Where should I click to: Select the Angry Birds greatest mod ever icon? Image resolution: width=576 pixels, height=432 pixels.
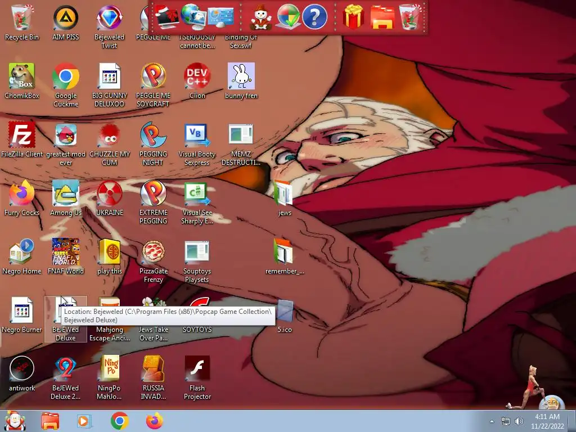click(66, 144)
